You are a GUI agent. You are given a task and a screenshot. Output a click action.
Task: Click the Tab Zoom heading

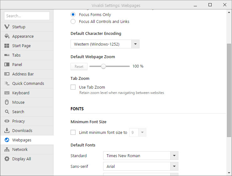click(x=80, y=78)
